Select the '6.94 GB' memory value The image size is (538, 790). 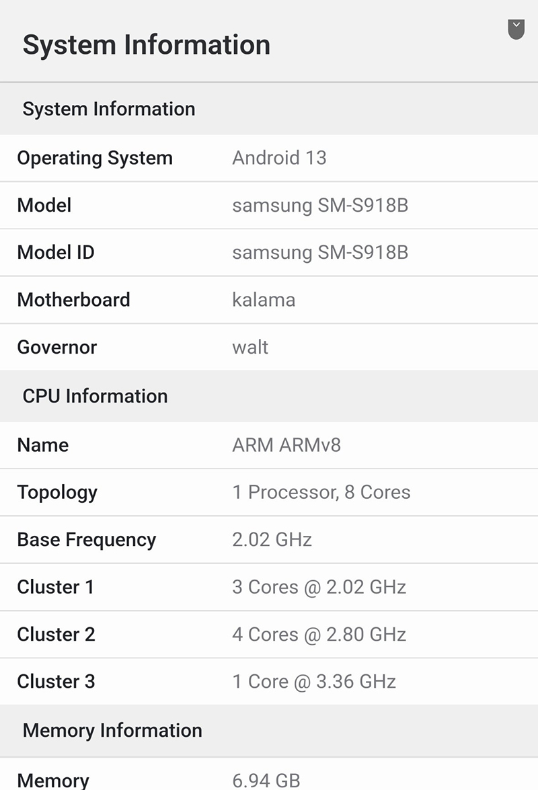[266, 781]
